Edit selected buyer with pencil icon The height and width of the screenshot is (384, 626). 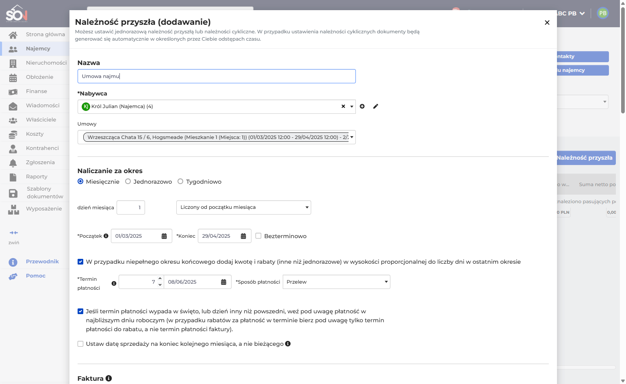(376, 106)
